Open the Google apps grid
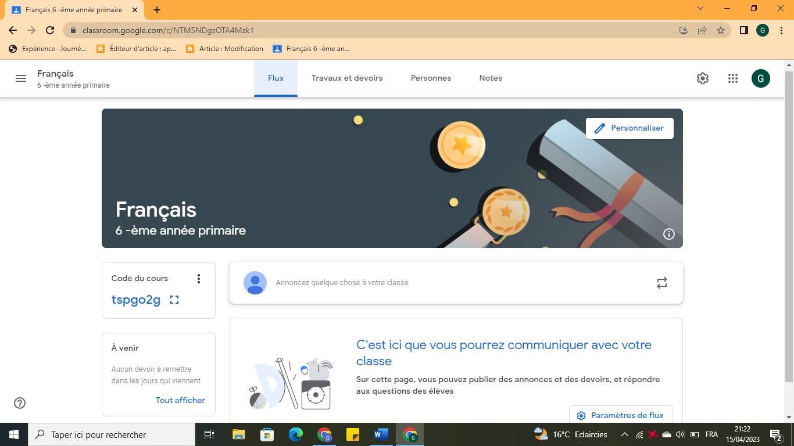794x446 pixels. (x=733, y=78)
